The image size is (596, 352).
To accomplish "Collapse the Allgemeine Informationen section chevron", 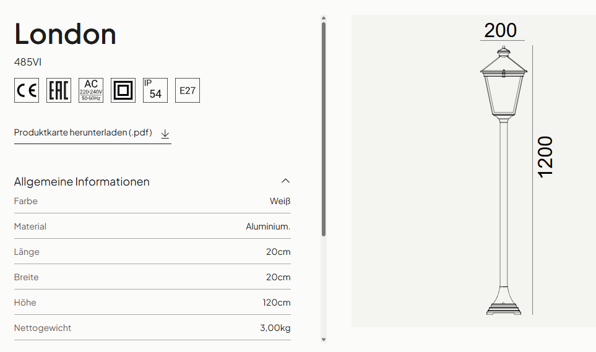I will [285, 181].
